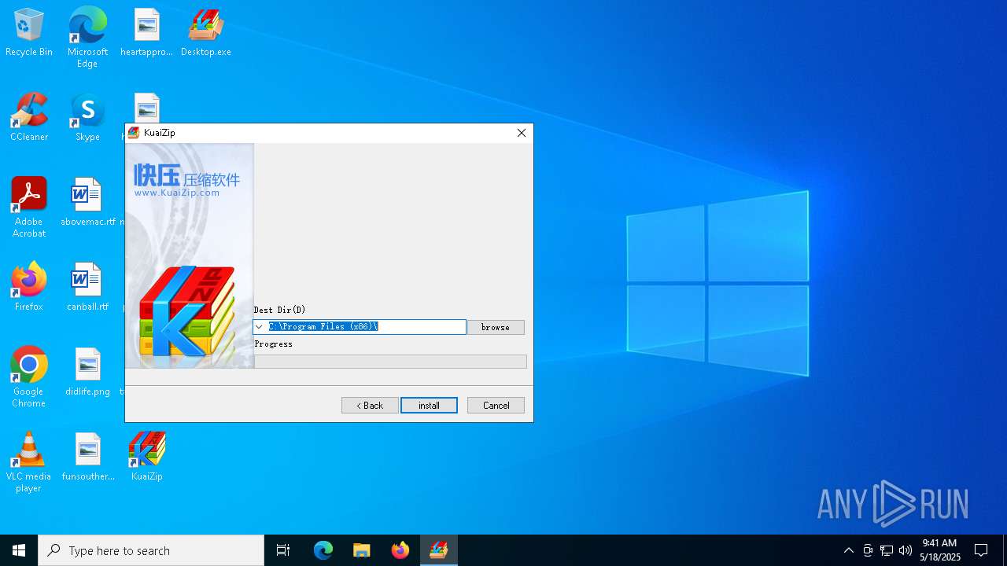Viewport: 1007px width, 566px height.
Task: Select didlife.png image file
Action: [x=87, y=373]
